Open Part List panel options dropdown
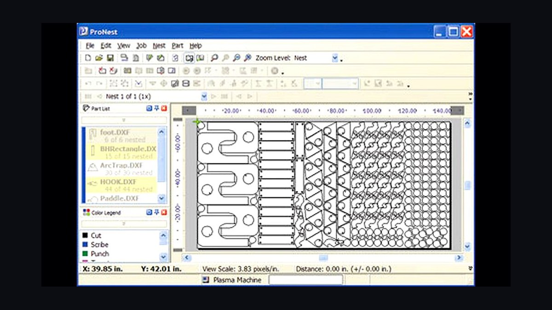Screen dimensions: 552x310 (x=149, y=108)
